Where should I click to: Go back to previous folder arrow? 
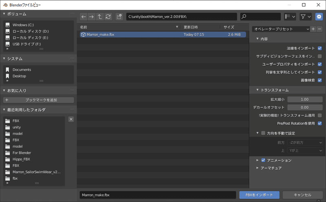pos(84,17)
